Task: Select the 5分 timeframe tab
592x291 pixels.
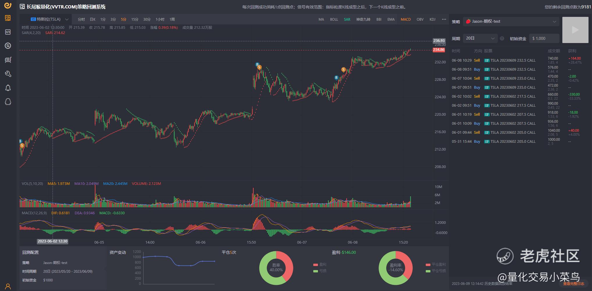Action: [x=124, y=19]
